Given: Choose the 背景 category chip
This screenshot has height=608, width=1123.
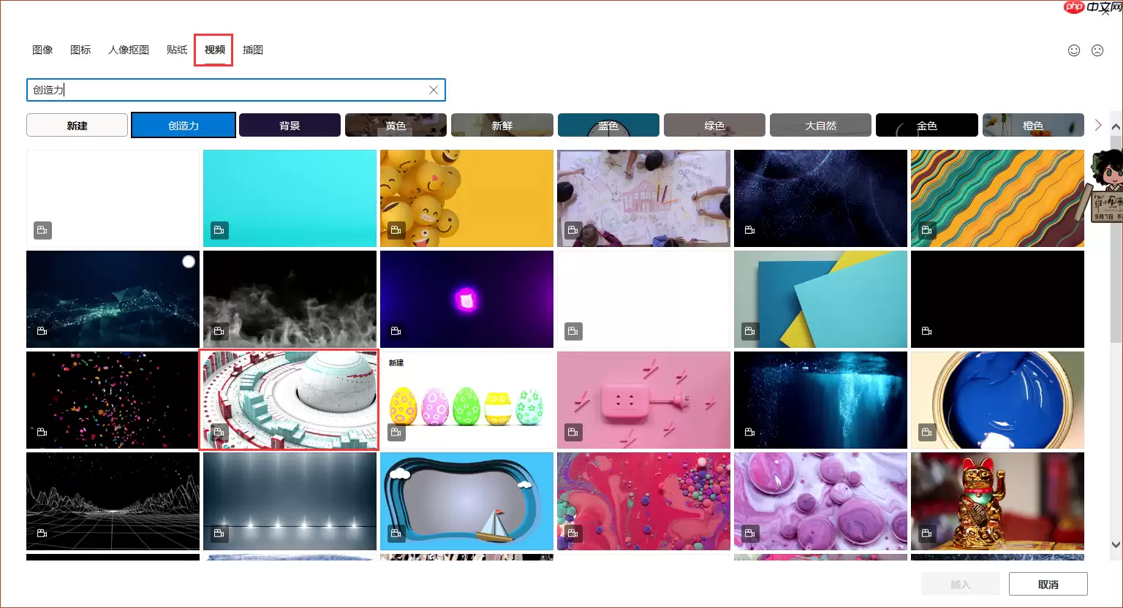Looking at the screenshot, I should (290, 125).
